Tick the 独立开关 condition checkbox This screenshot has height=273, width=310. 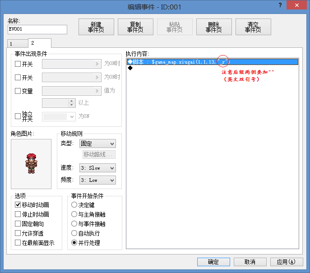pyautogui.click(x=18, y=116)
